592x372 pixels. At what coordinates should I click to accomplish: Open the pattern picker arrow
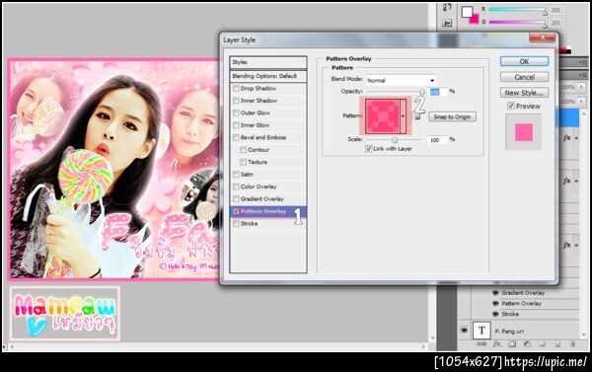(x=403, y=116)
